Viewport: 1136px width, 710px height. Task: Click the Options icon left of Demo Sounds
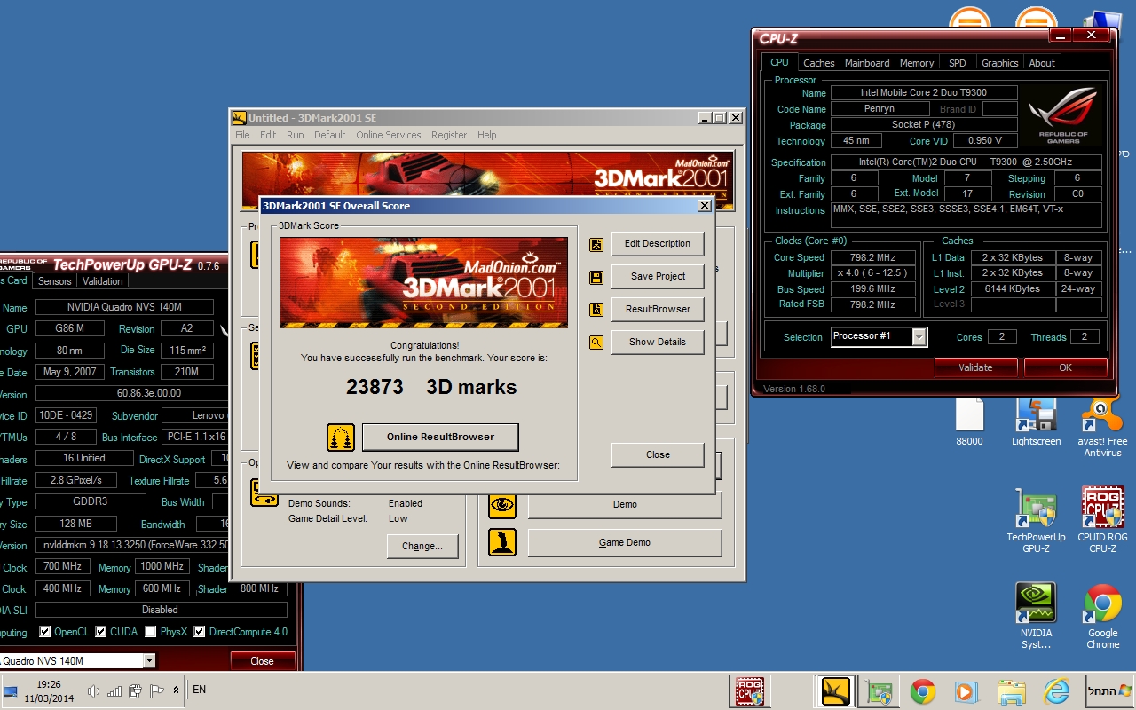(264, 493)
